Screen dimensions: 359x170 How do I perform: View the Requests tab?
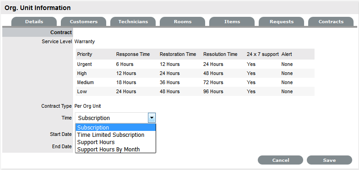[281, 21]
